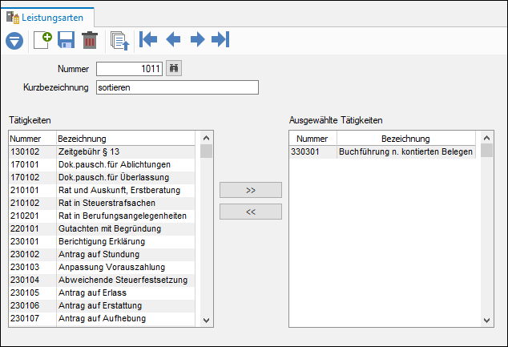Move the activity right with >> button
This screenshot has height=347, width=508.
[x=251, y=190]
